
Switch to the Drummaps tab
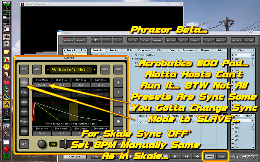189,50
